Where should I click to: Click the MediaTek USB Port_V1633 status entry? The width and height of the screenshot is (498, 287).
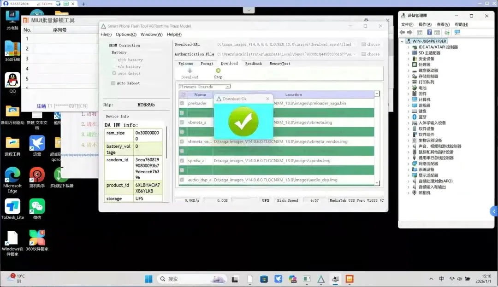pos(356,200)
